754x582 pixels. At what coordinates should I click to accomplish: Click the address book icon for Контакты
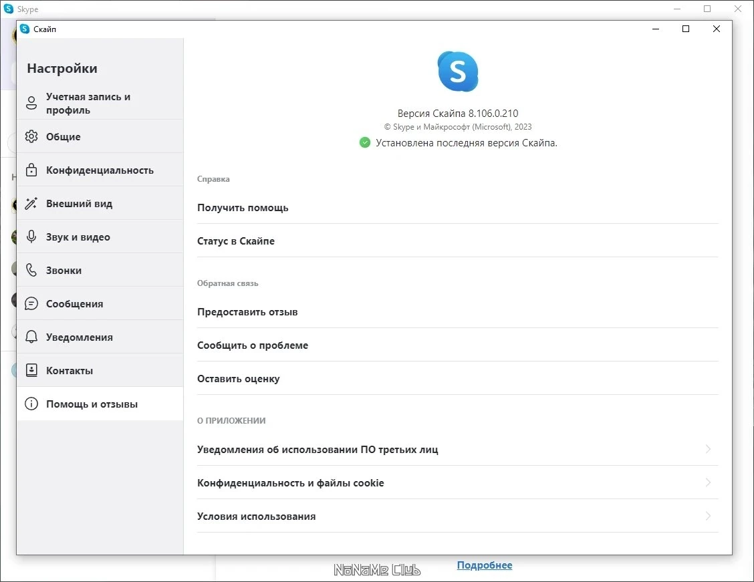(31, 371)
